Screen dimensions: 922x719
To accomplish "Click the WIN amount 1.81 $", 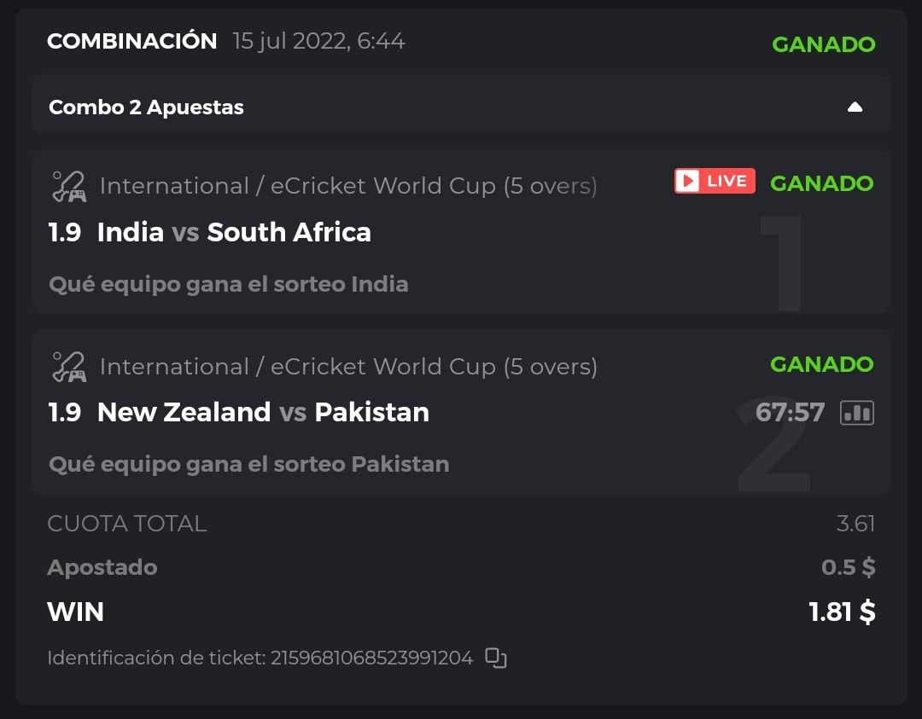I will pos(842,612).
